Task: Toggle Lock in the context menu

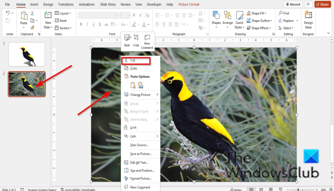Action: click(134, 127)
